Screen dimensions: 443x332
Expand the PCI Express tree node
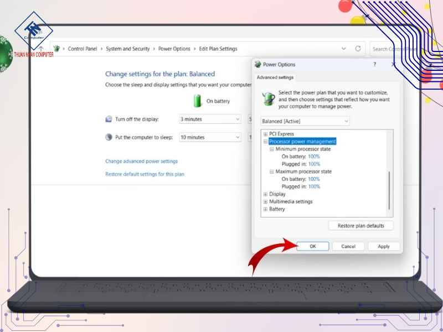click(x=265, y=134)
